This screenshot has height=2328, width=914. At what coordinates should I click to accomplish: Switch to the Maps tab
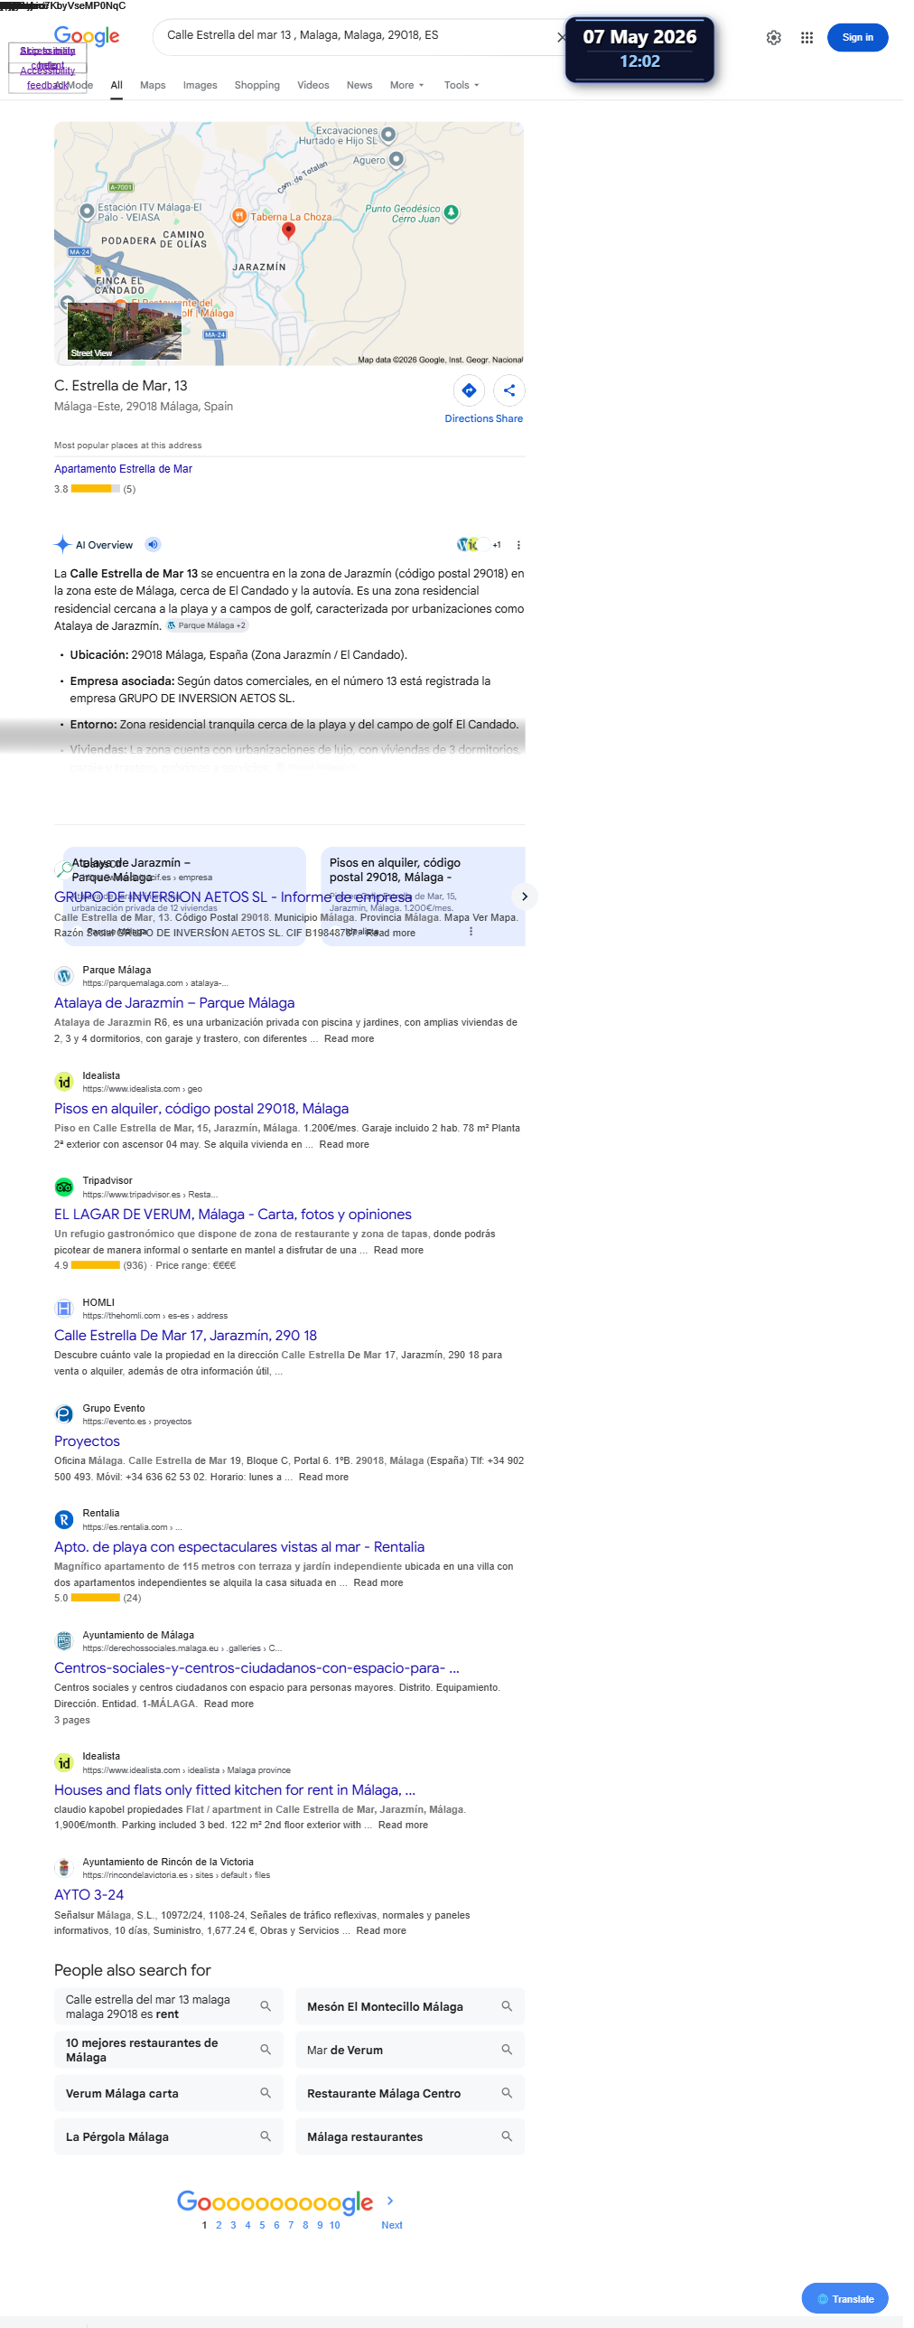(x=153, y=85)
